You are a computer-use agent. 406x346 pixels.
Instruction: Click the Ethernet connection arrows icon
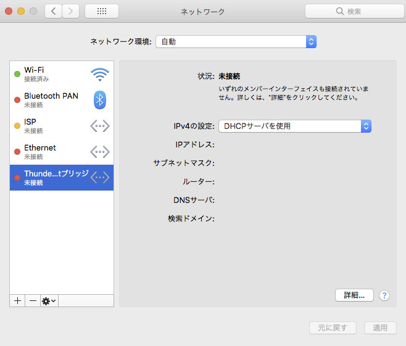point(100,152)
